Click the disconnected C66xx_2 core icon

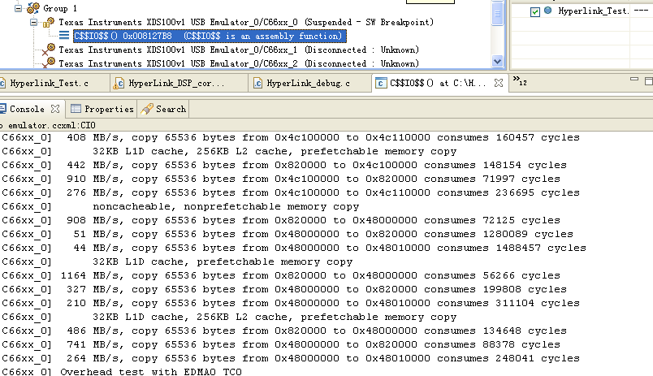[x=49, y=63]
